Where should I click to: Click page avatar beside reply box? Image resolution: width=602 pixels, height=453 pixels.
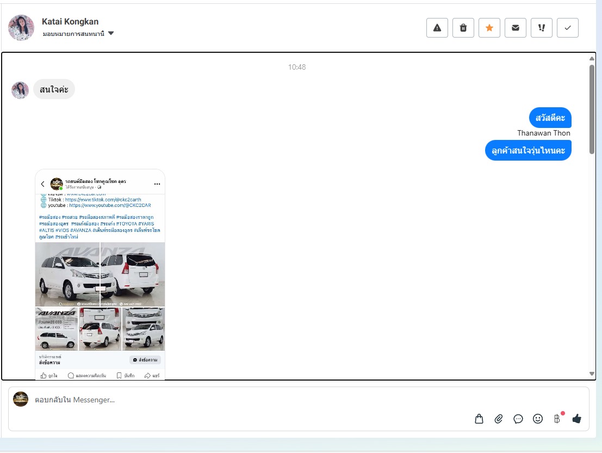(x=21, y=399)
